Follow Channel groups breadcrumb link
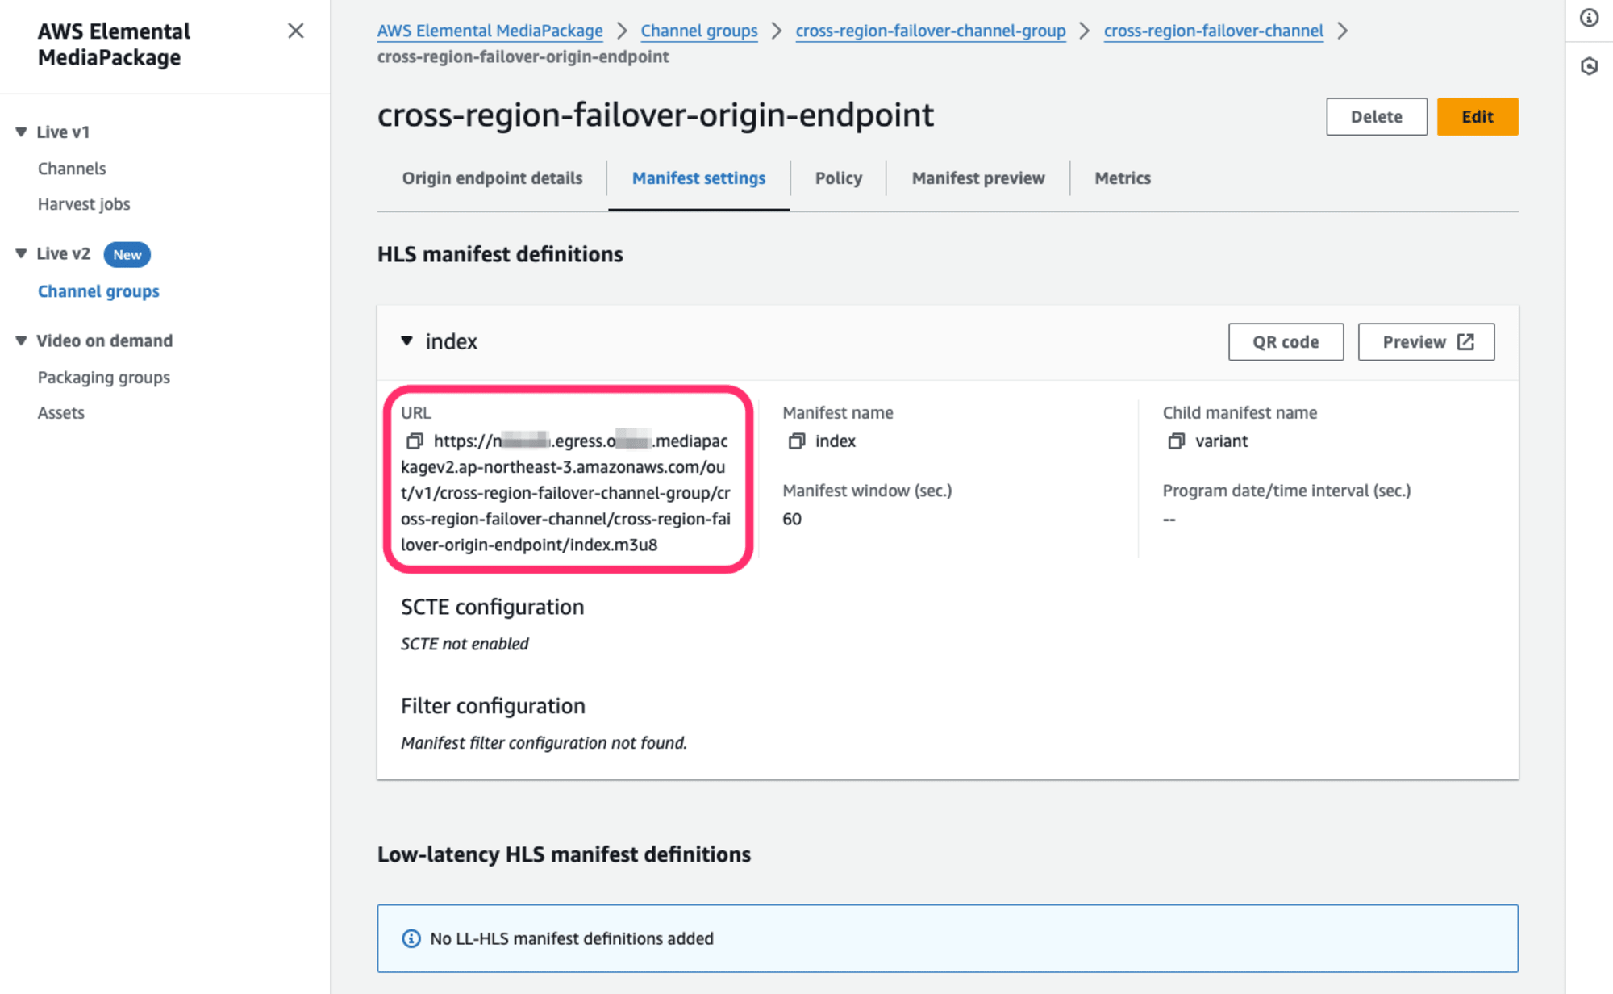The image size is (1613, 994). tap(699, 31)
